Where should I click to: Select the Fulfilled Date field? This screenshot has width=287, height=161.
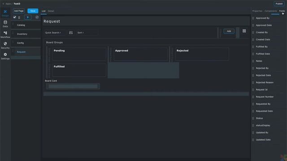point(263,54)
